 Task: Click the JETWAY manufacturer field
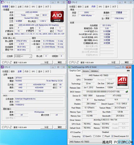click(39, 78)
